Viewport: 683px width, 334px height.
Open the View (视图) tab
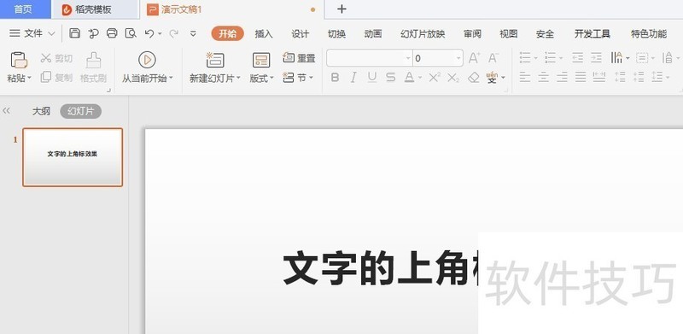click(x=508, y=34)
